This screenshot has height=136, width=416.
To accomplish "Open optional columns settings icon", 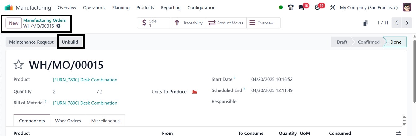I will click(398, 133).
